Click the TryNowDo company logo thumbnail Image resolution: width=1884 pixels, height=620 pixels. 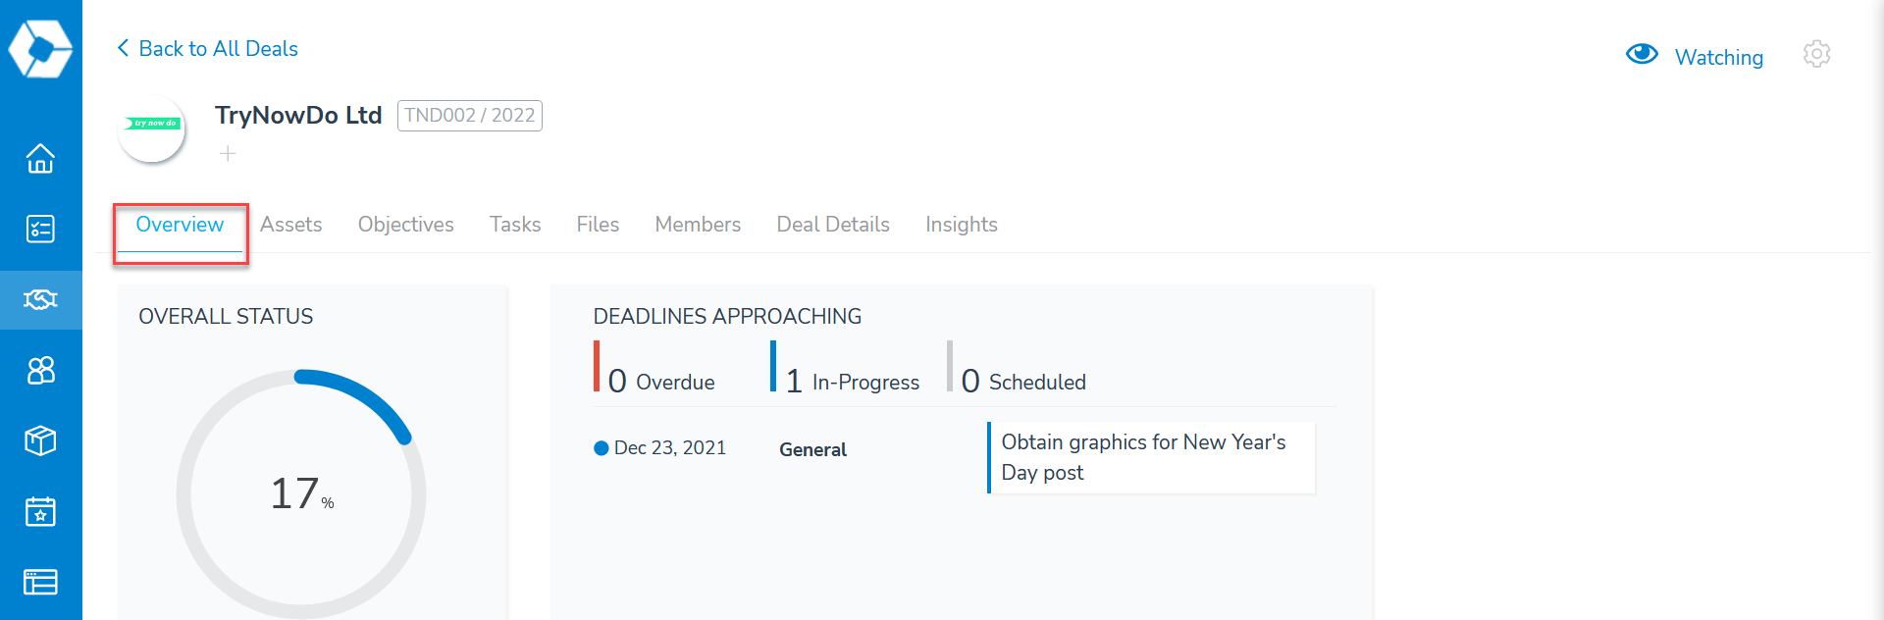[151, 128]
